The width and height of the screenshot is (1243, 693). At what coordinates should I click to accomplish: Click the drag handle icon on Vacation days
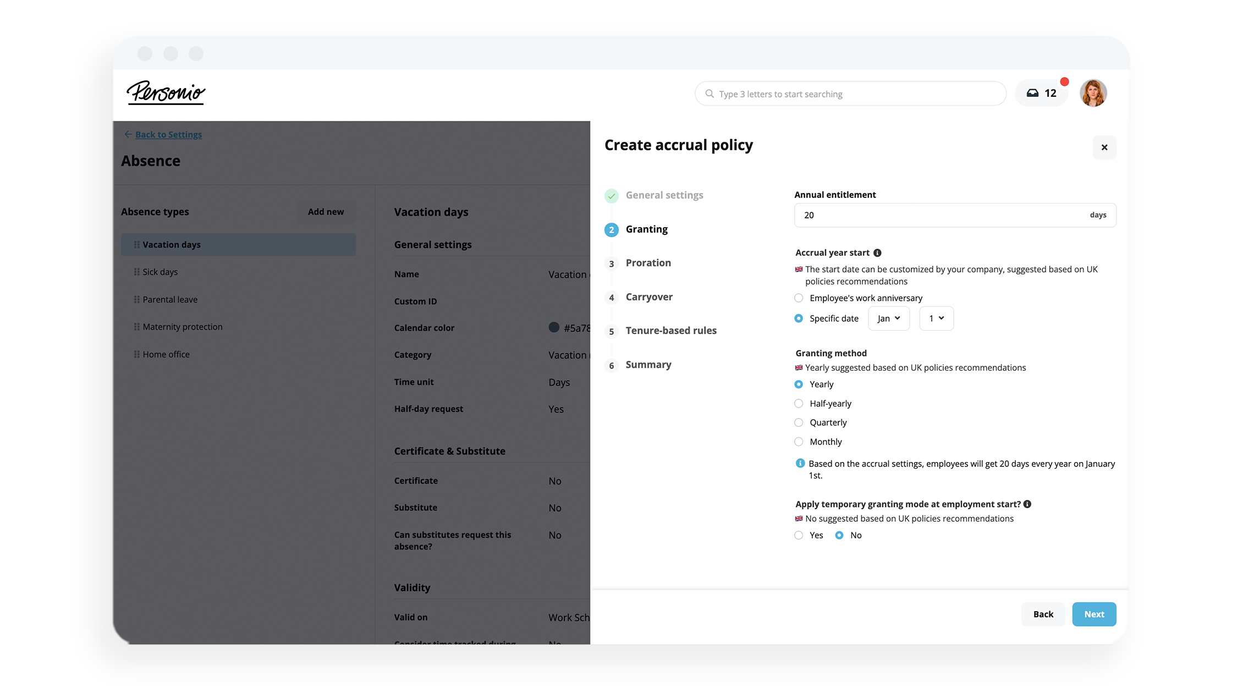pyautogui.click(x=136, y=244)
